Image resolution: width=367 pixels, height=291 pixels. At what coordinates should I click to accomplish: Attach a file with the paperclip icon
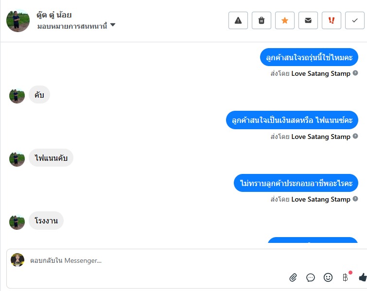pyautogui.click(x=293, y=277)
